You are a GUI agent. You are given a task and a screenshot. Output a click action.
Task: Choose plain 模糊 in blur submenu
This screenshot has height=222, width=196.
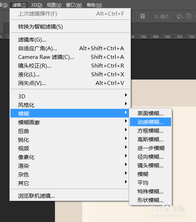[150, 174]
